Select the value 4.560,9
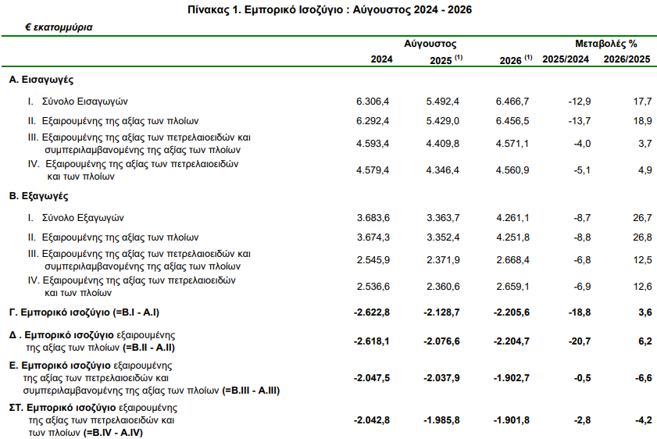 click(512, 170)
